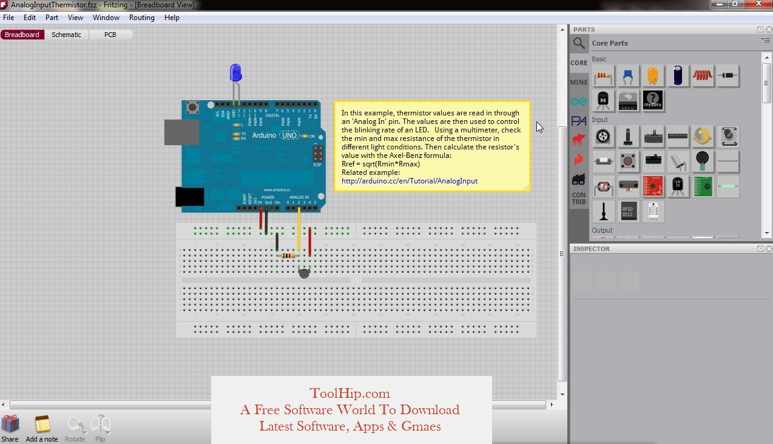Select the yellow jumper wire
The image size is (773, 444).
point(299,229)
